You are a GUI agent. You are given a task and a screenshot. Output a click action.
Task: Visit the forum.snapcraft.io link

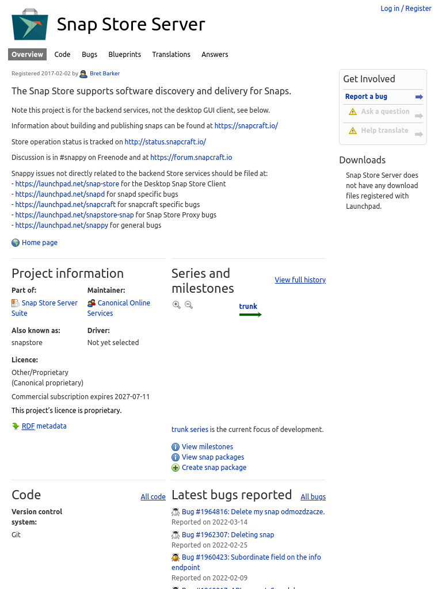click(191, 158)
